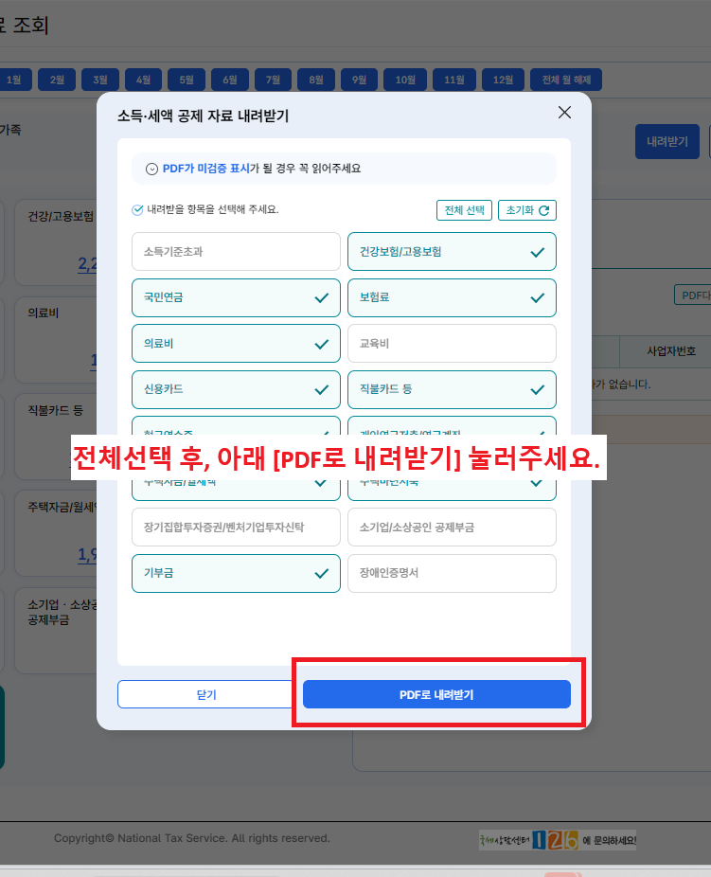
Task: Select the 소득기준초과 item
Action: pos(236,252)
